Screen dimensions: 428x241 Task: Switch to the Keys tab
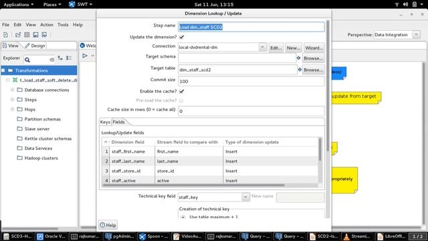coord(105,122)
